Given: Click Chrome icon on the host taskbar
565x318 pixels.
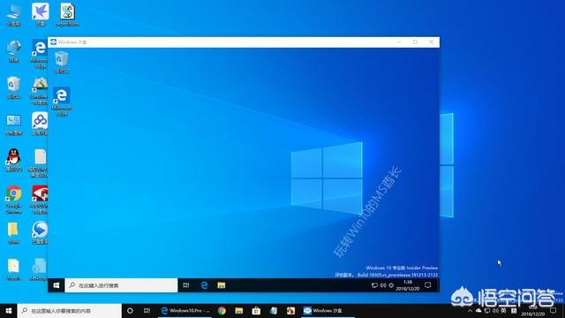Looking at the screenshot, I should pyautogui.click(x=222, y=310).
